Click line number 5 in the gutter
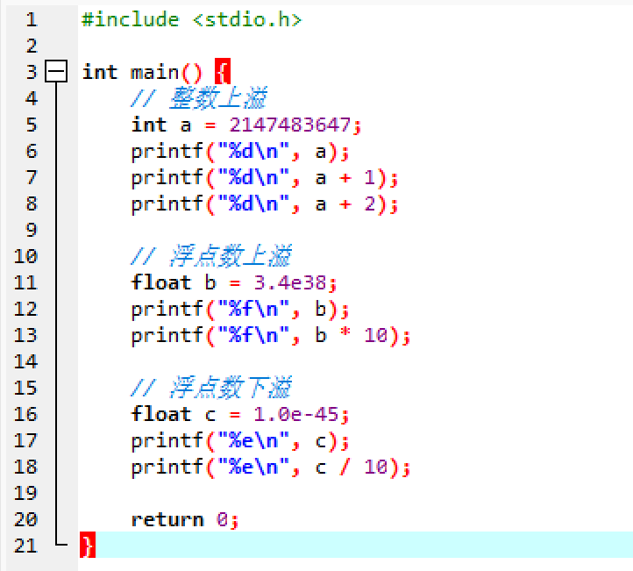The height and width of the screenshot is (571, 633). 31,125
